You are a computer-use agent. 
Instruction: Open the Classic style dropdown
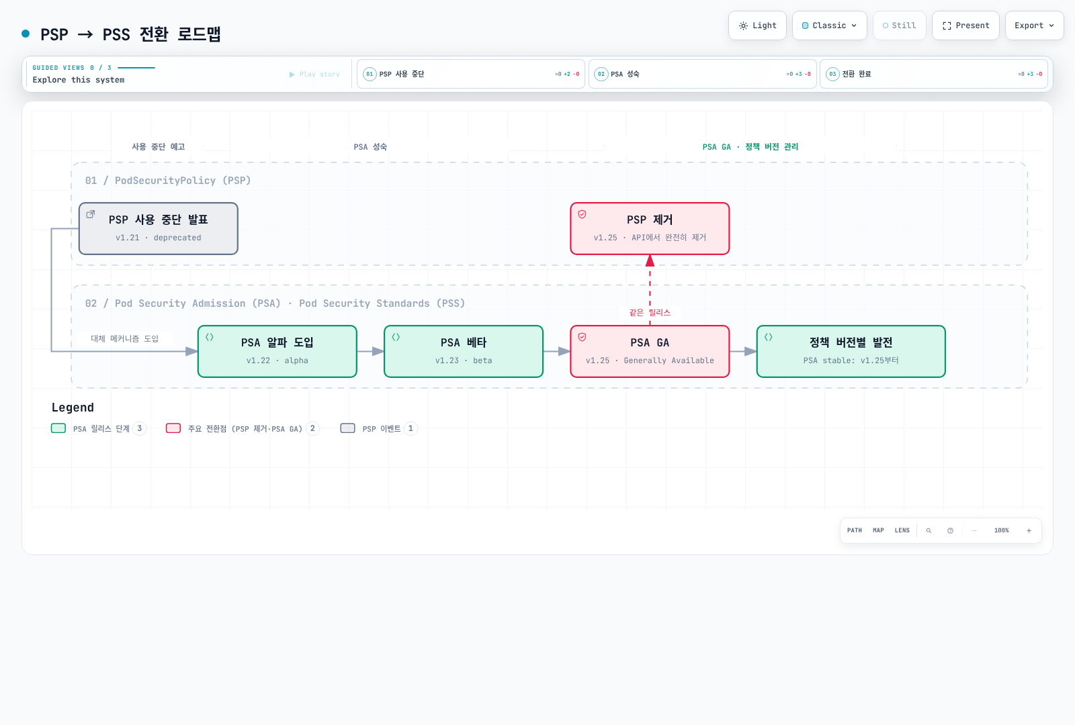tap(829, 26)
